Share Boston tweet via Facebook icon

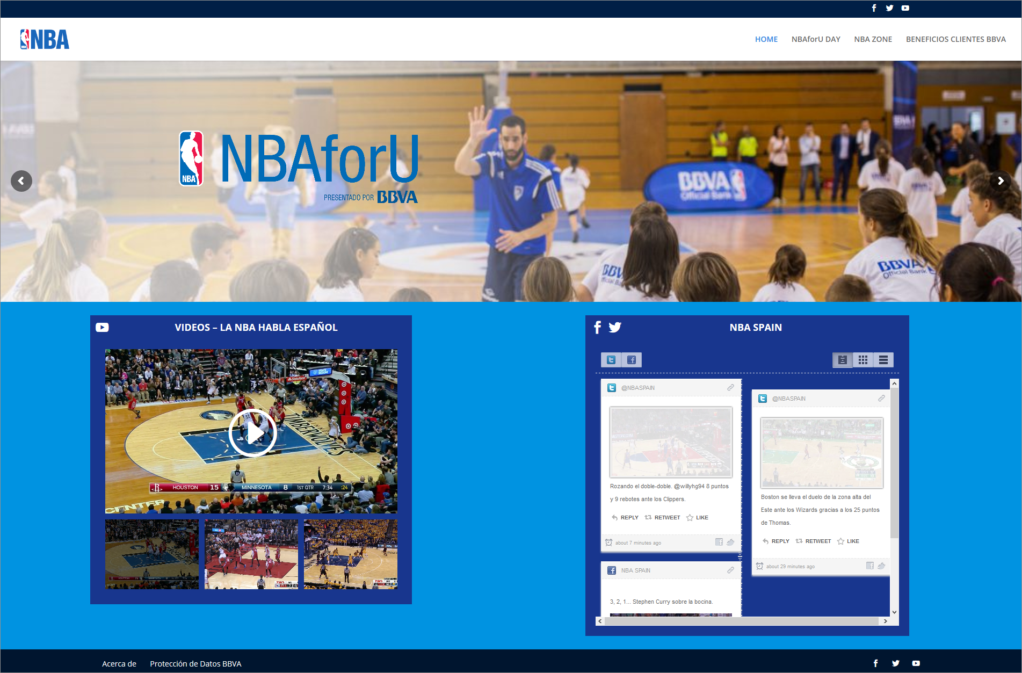870,566
